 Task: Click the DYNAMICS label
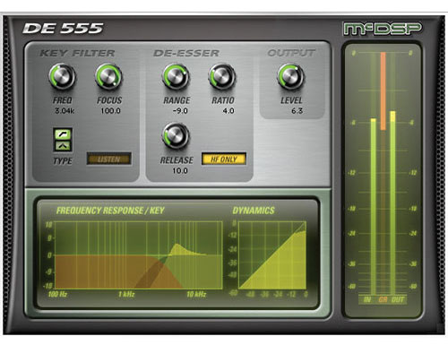click(x=254, y=211)
